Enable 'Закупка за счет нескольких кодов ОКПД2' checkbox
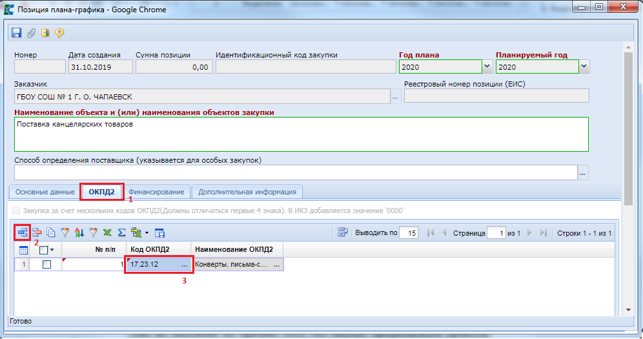 [x=17, y=211]
